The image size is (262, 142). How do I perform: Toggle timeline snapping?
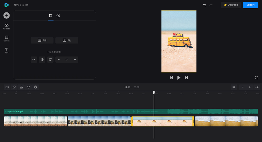coord(234,87)
